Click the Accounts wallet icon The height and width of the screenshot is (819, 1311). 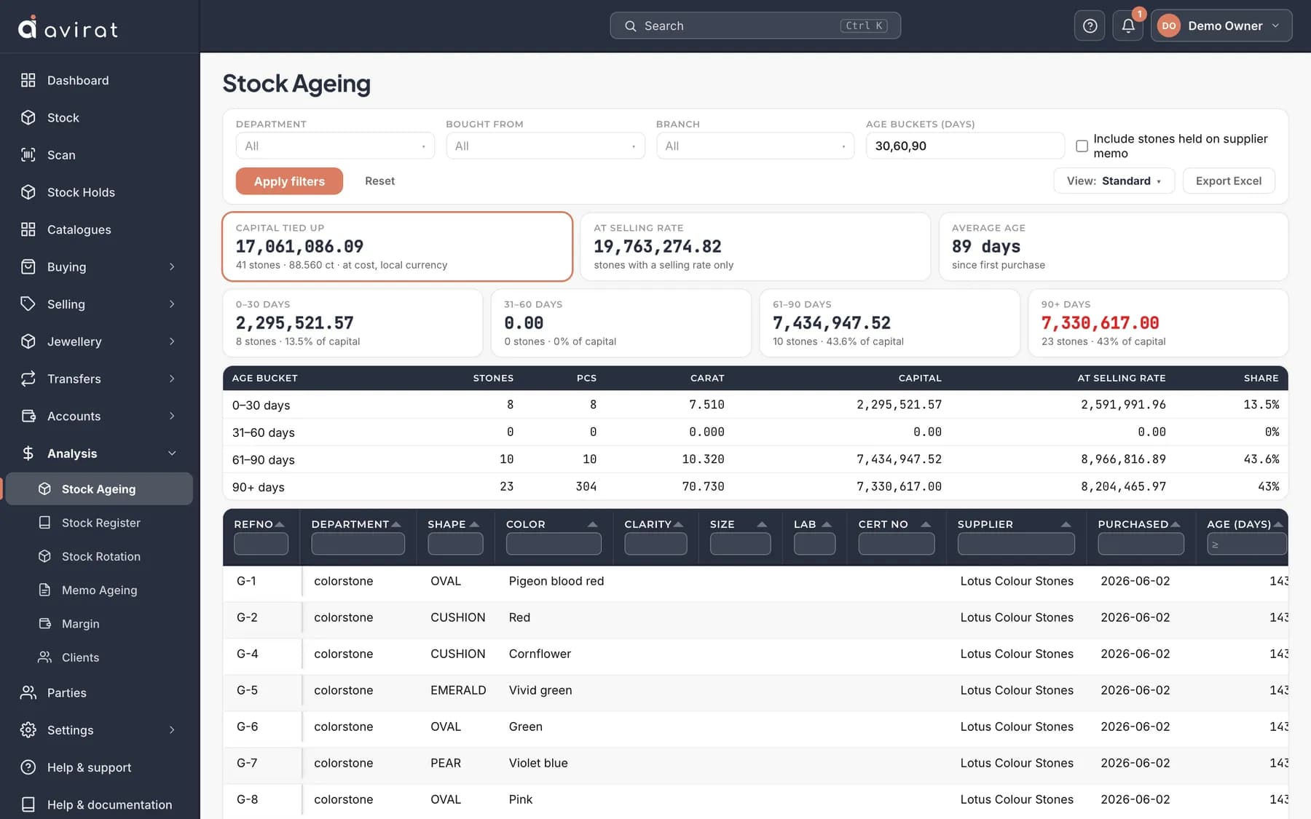28,416
